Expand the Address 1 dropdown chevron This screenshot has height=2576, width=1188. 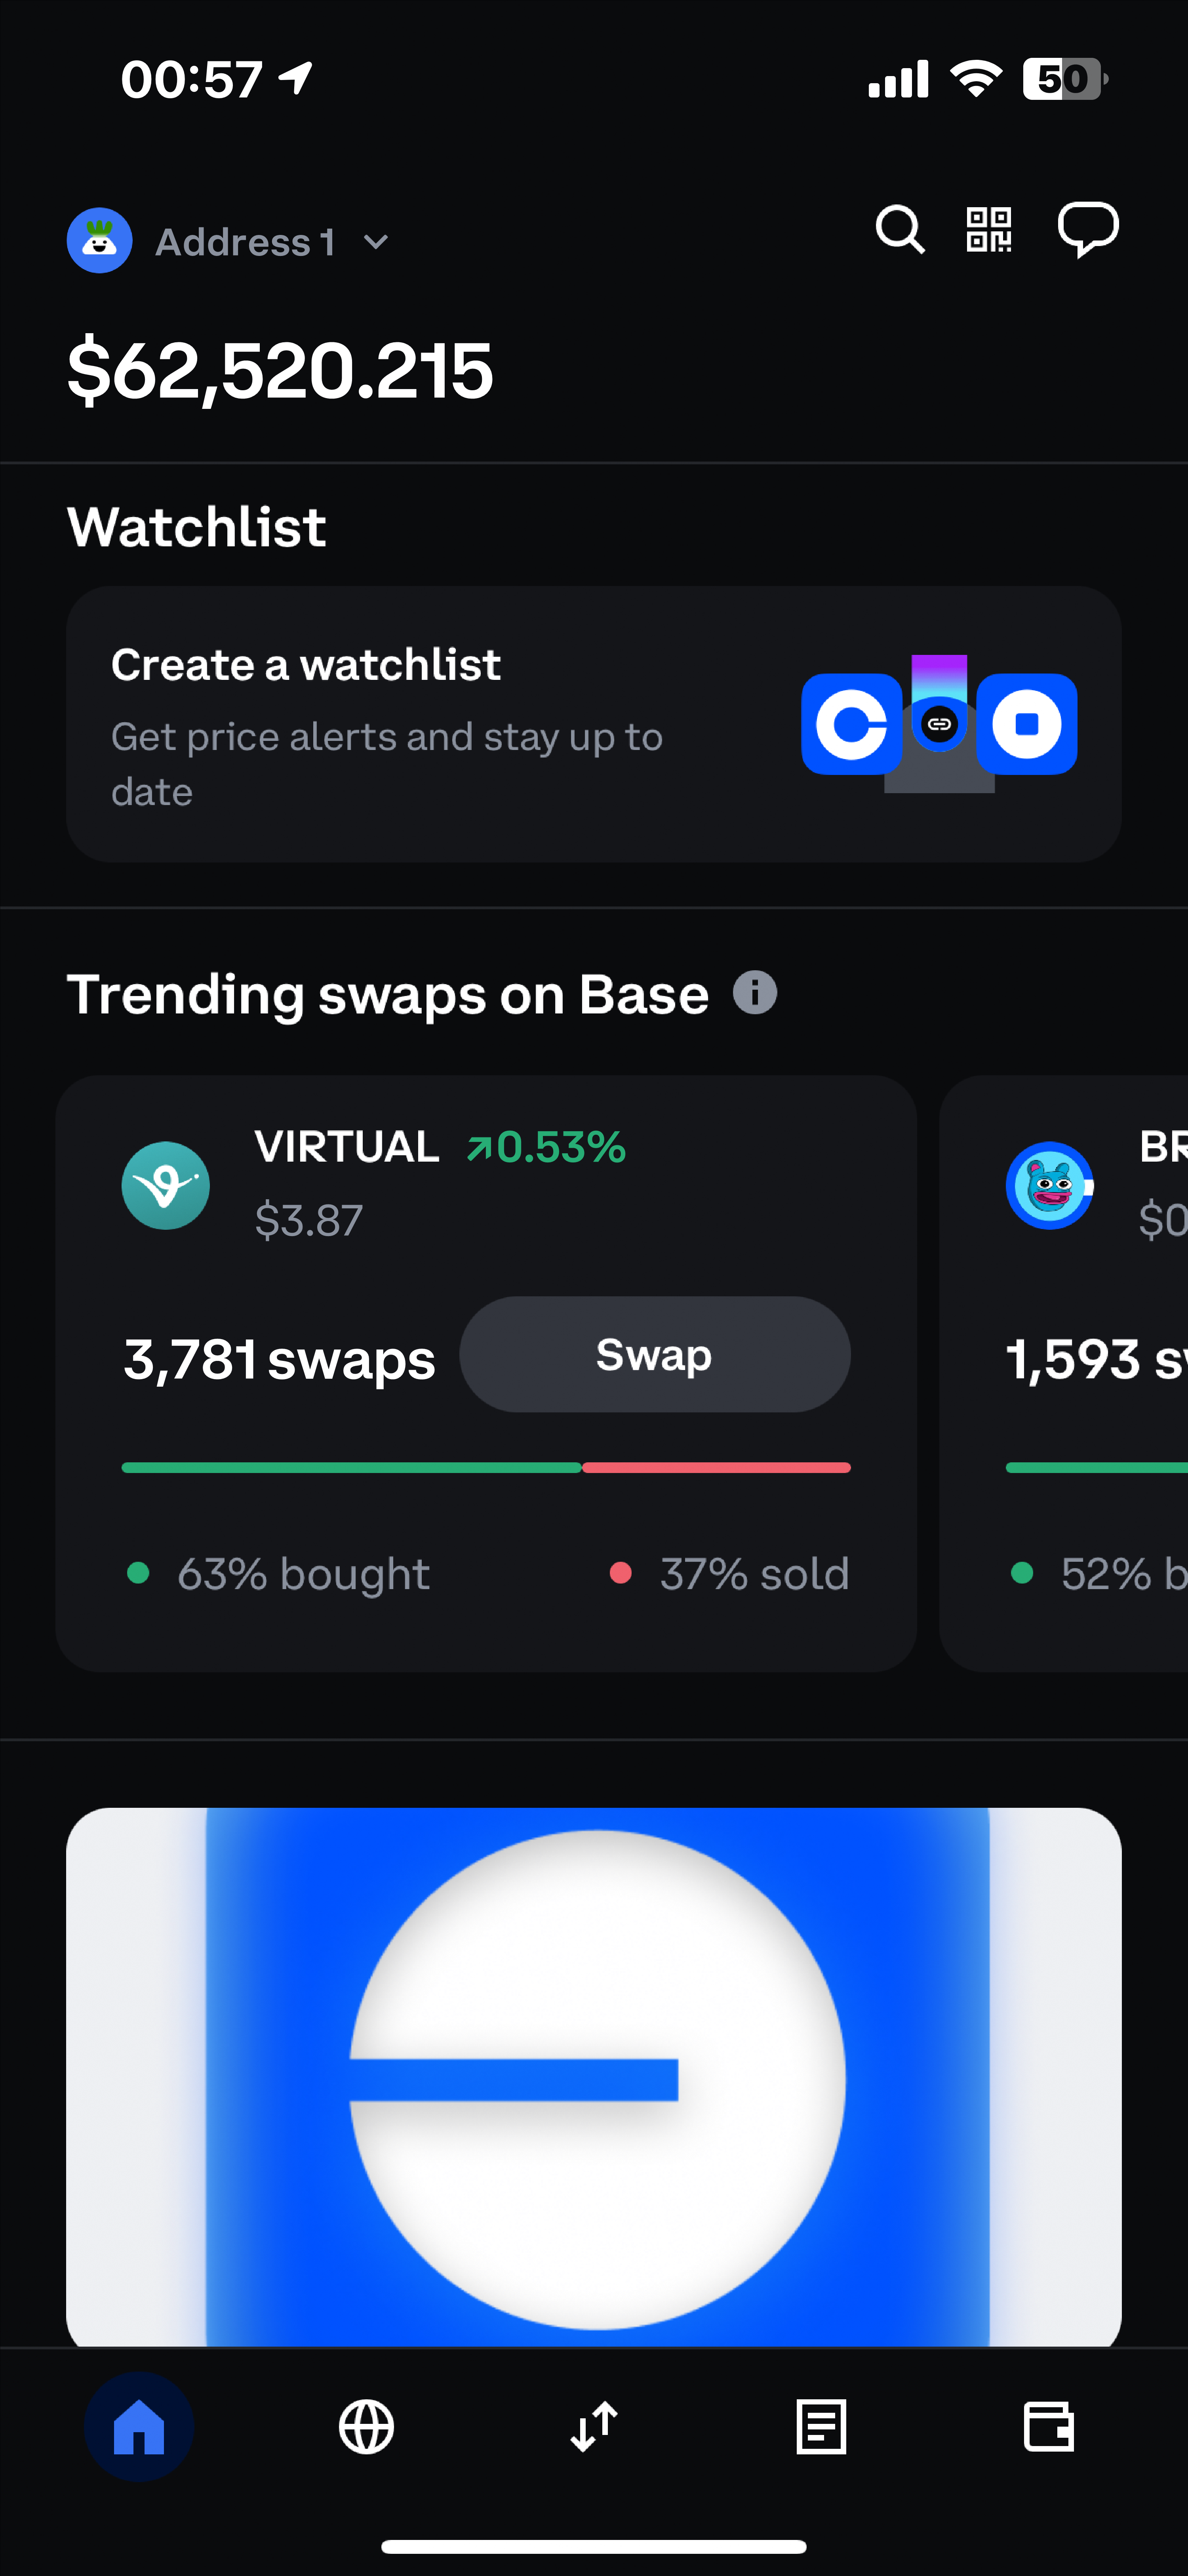point(376,242)
